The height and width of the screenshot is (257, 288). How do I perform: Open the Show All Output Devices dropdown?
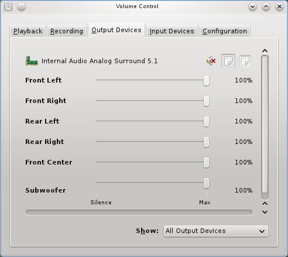coord(216,231)
